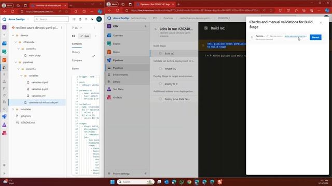Screen dimensions: 332x186
Task: Collapse the devops folder
Action: (13, 36)
